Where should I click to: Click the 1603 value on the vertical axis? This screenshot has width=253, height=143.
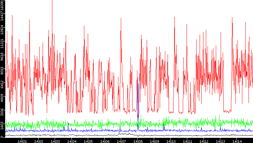2,125
